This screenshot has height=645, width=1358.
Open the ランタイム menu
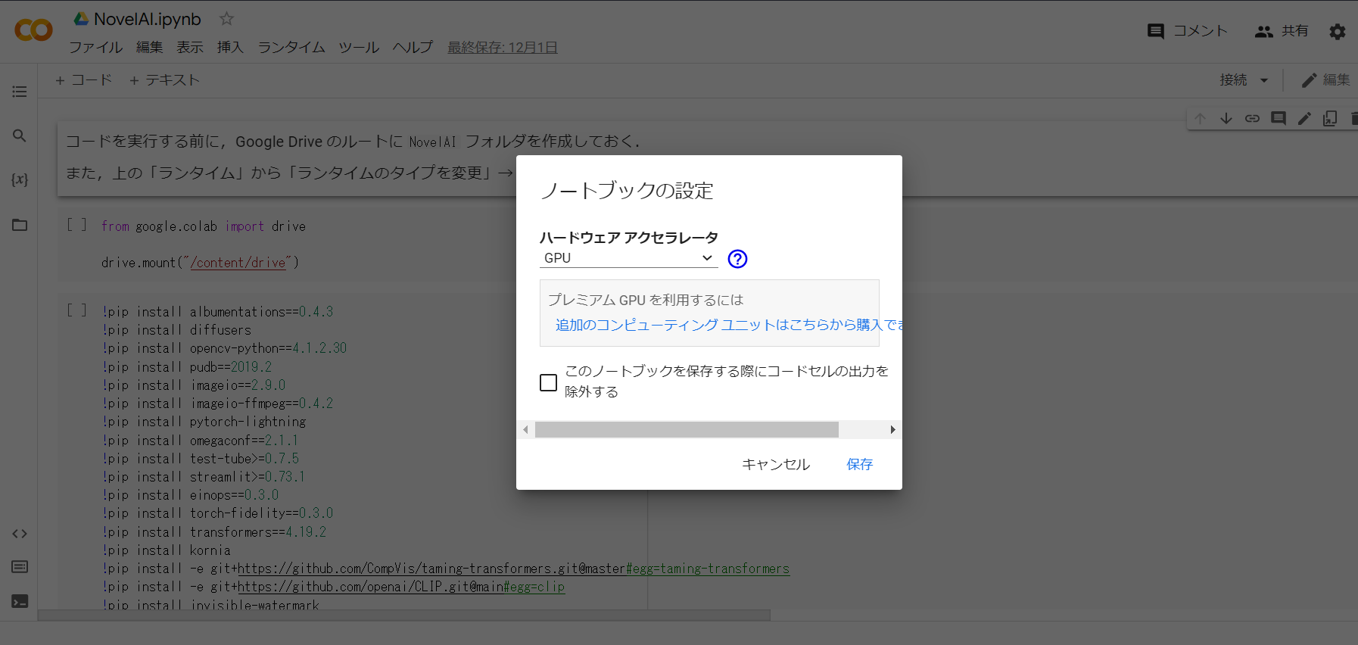(291, 47)
